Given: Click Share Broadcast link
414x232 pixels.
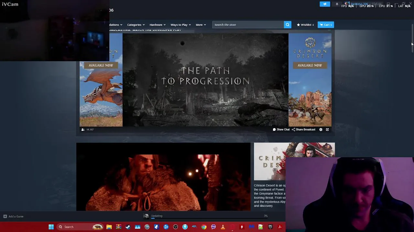Looking at the screenshot, I should click(x=303, y=130).
